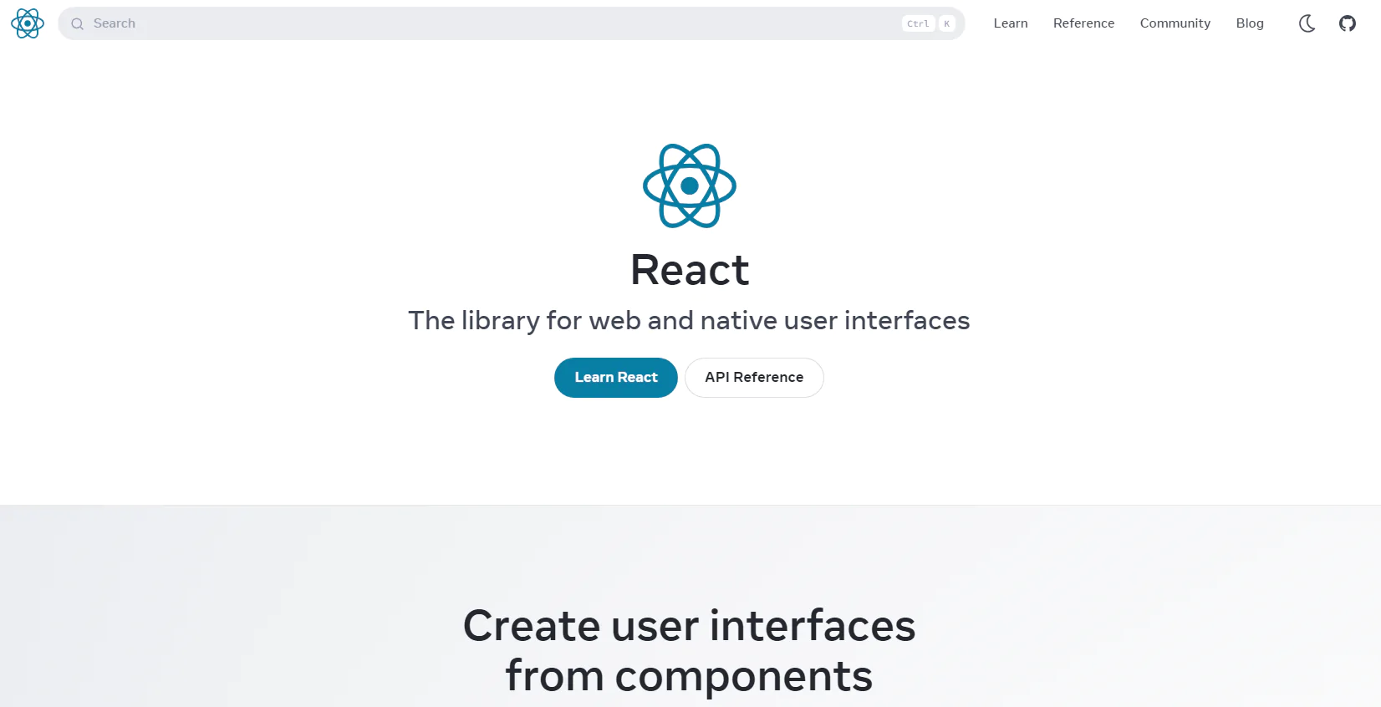Click 'The library for web and native user interfaces'
Image resolution: width=1381 pixels, height=707 pixels.
[689, 321]
